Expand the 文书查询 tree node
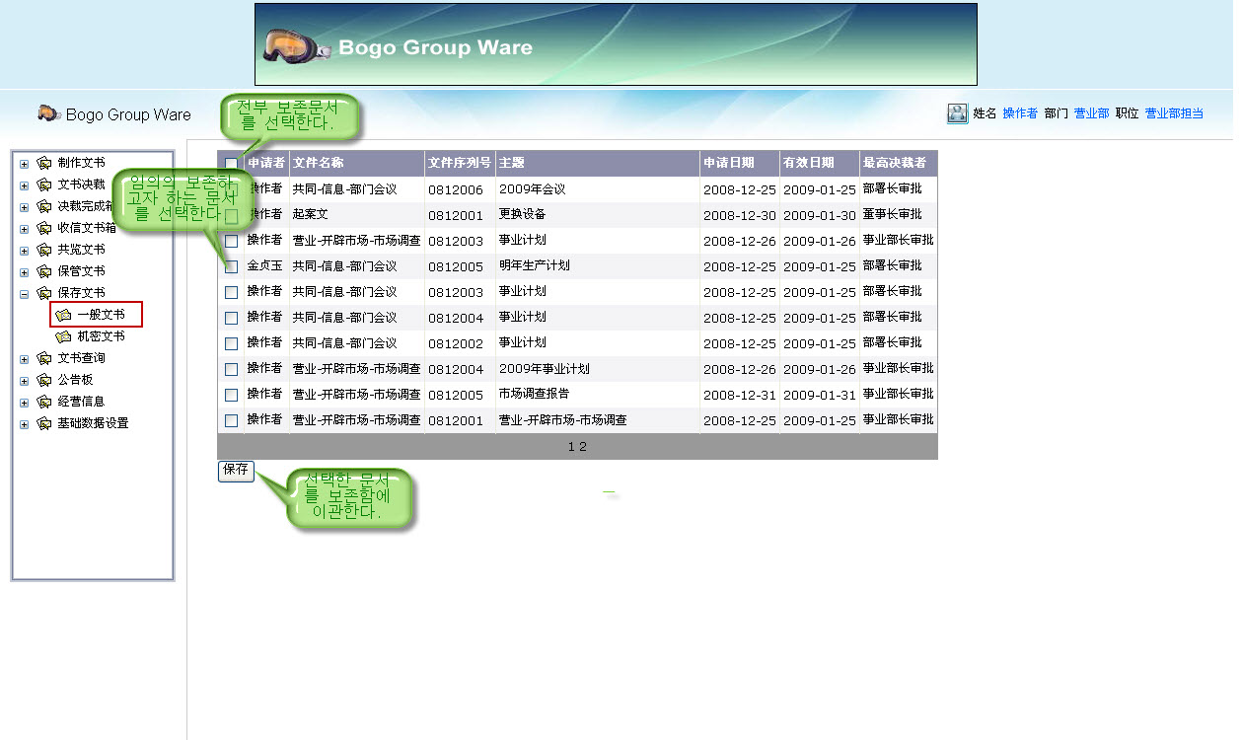The width and height of the screenshot is (1242, 740). (24, 358)
